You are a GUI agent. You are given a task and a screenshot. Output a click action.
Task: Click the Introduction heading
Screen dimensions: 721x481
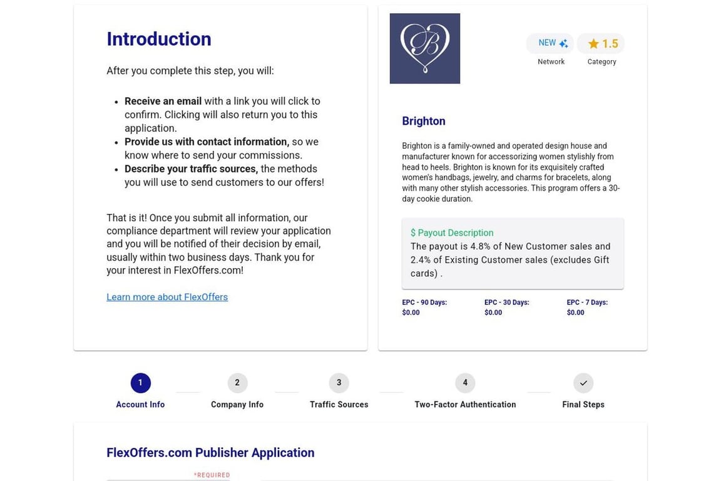(x=159, y=39)
